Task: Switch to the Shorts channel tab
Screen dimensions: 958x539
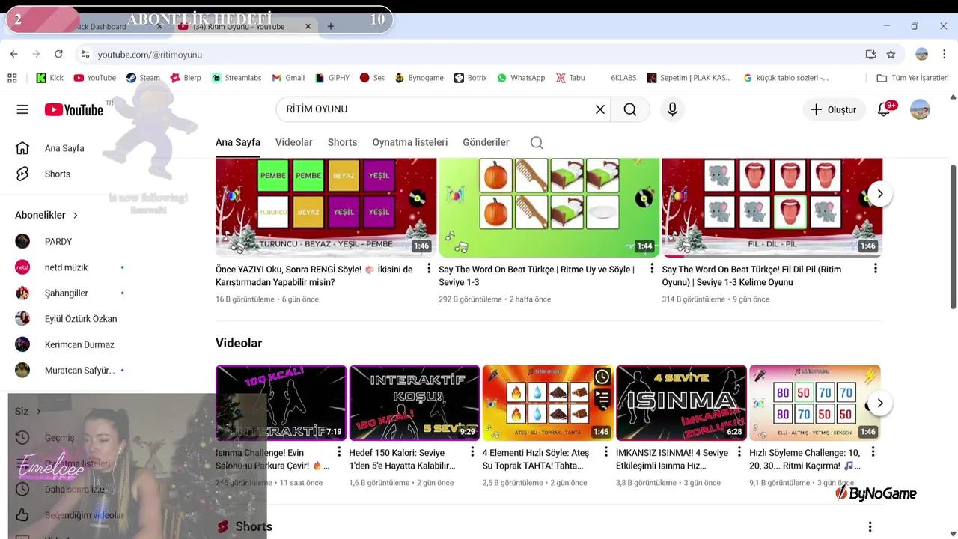Action: click(342, 142)
